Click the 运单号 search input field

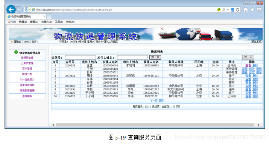click(x=80, y=57)
